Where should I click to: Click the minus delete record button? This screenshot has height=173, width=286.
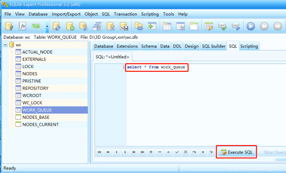tap(160, 152)
